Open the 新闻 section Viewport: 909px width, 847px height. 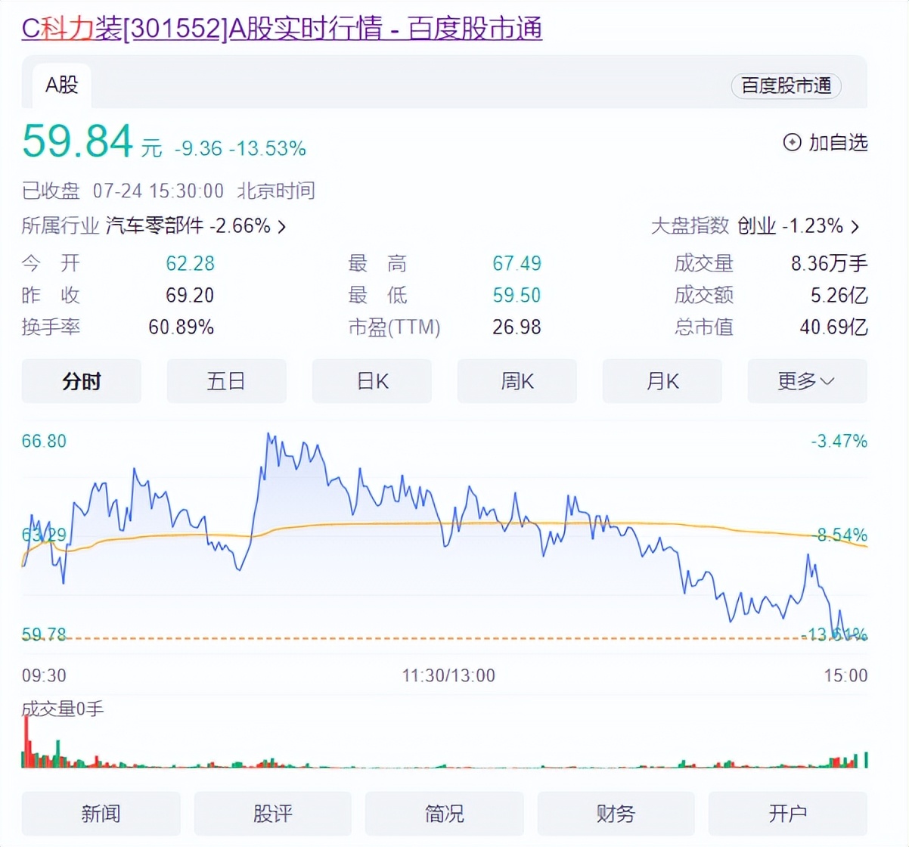[x=101, y=814]
